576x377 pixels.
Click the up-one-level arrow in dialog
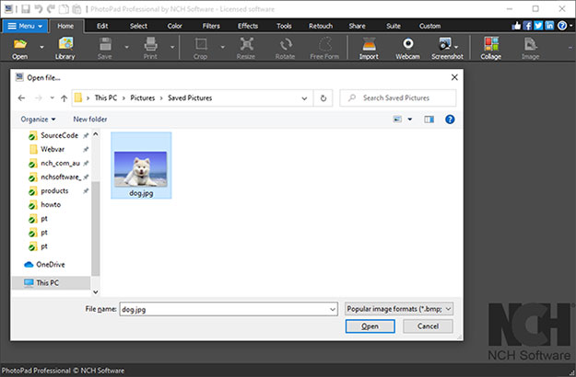(64, 98)
